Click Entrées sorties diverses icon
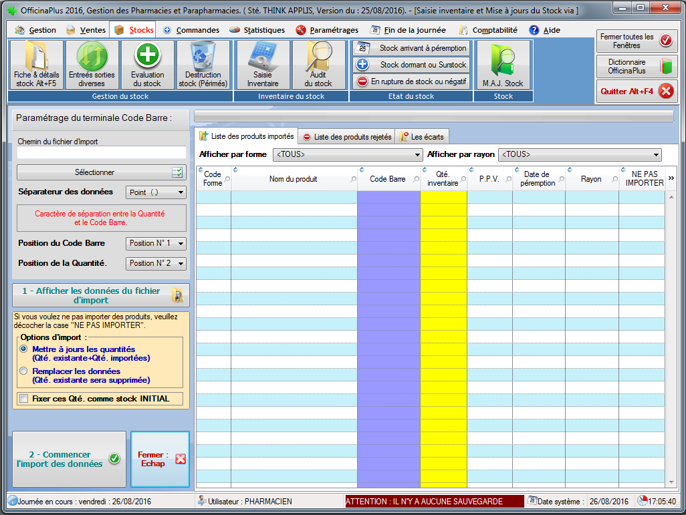This screenshot has height=515, width=686. click(x=92, y=65)
